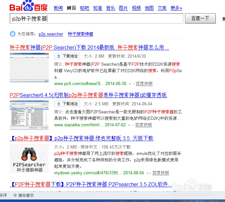This screenshot has height=202, width=225.
Task: Open the 知道 tab
Action: pyautogui.click(x=97, y=8)
